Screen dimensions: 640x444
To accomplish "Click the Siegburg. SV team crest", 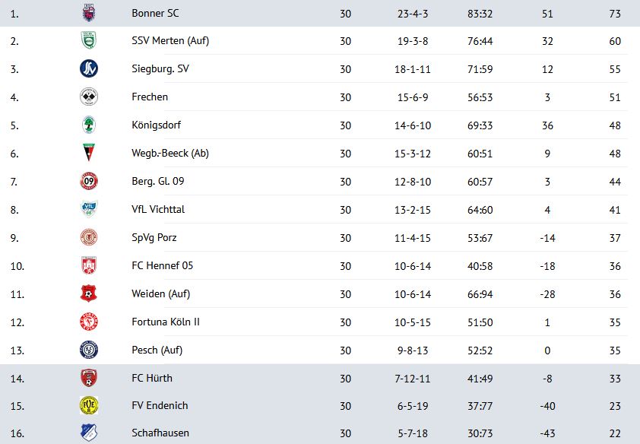I will click(89, 68).
